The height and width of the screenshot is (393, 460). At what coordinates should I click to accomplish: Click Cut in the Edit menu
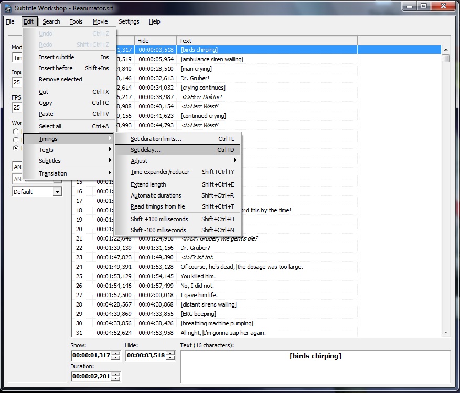tap(69, 92)
